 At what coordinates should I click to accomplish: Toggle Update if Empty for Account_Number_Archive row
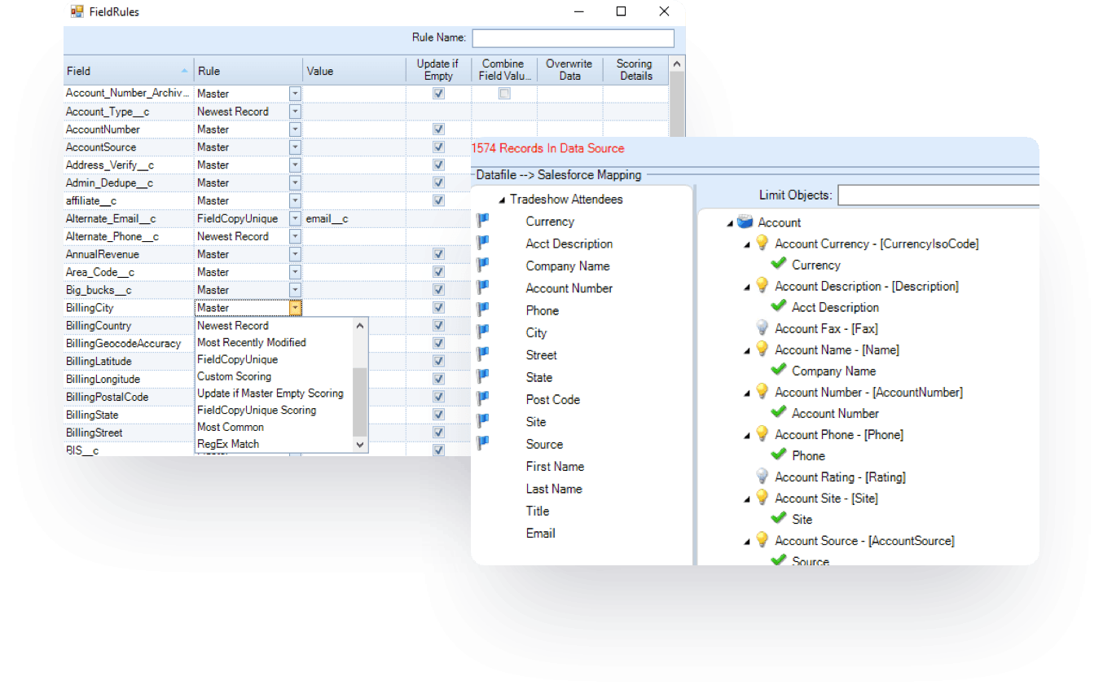click(x=439, y=94)
